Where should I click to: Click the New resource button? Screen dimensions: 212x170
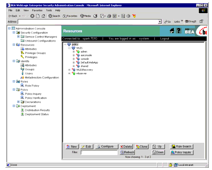tap(72, 146)
